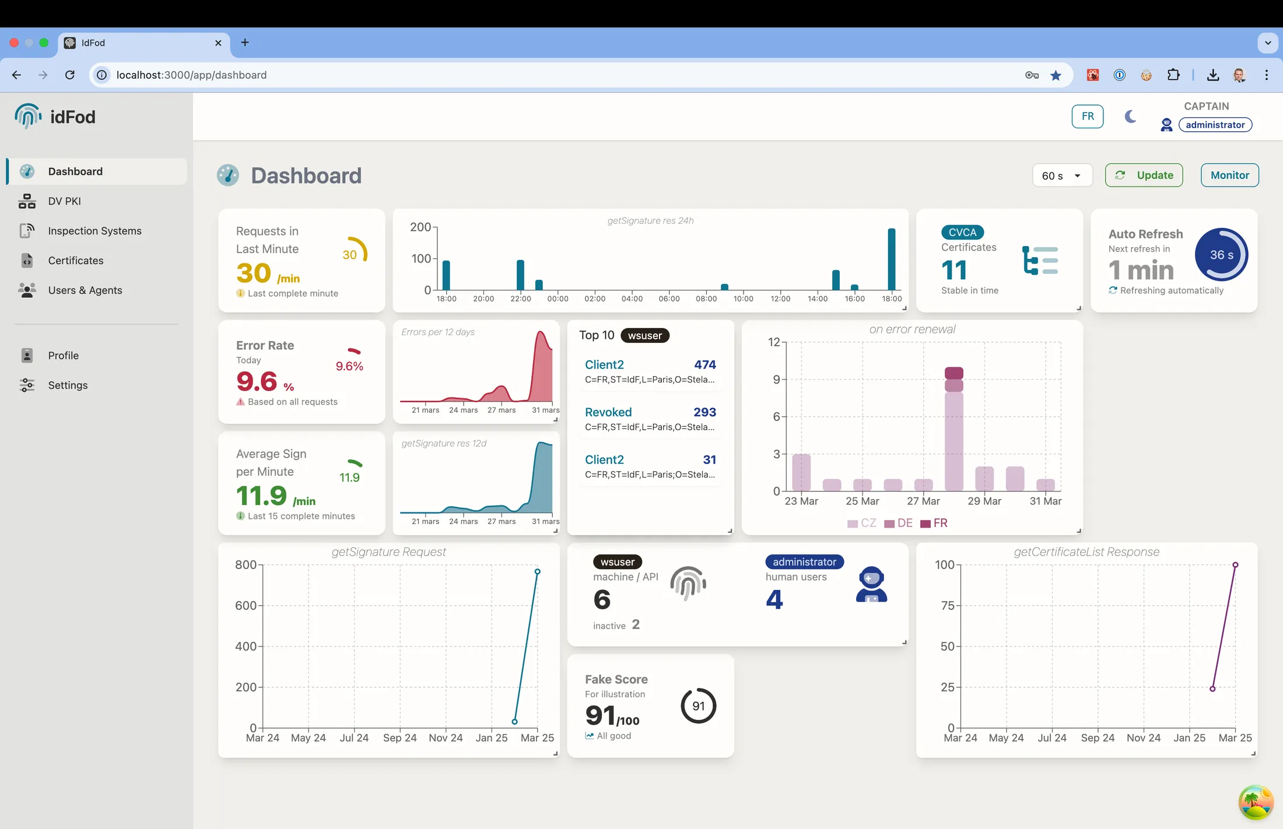
Task: Click the browser reload icon
Action: click(70, 75)
